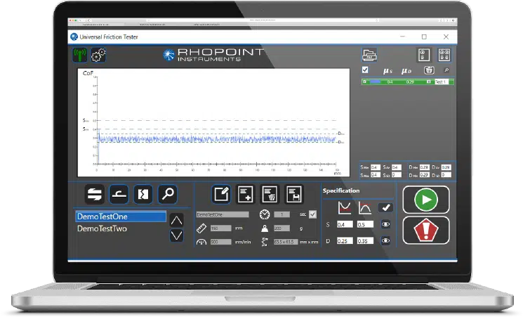Toggle the eye icon for S specification

[x=385, y=224]
